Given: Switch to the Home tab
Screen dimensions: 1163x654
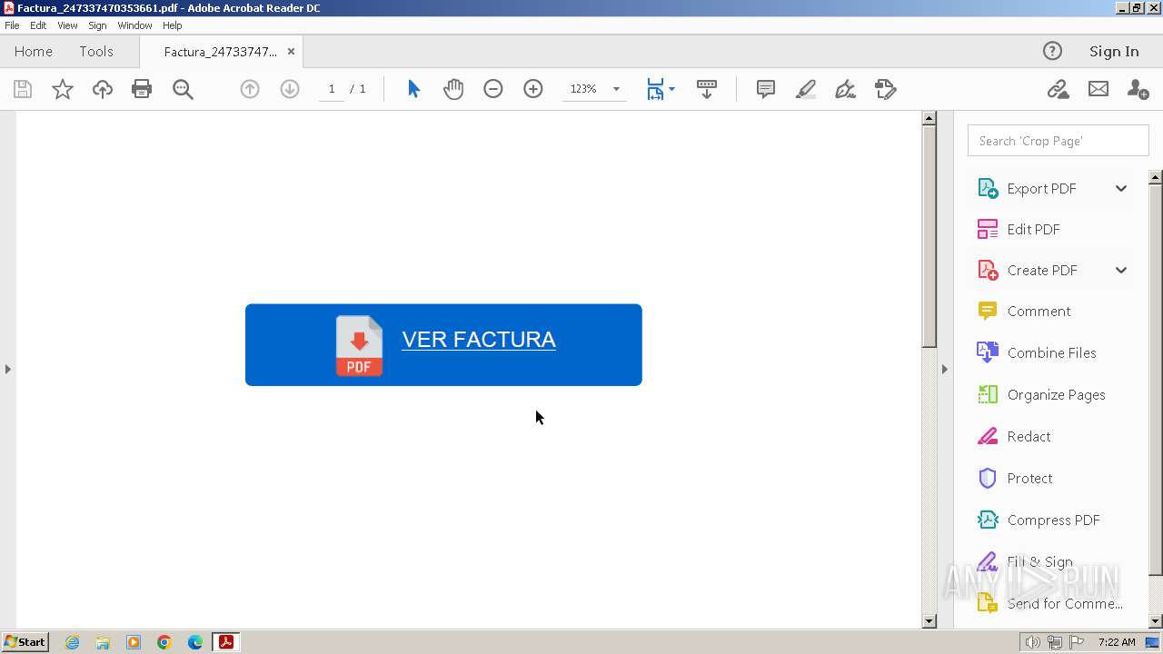Looking at the screenshot, I should pyautogui.click(x=34, y=51).
